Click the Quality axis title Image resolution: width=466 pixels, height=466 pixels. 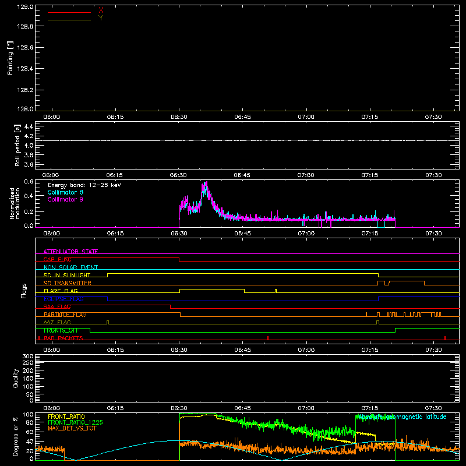[x=16, y=378]
